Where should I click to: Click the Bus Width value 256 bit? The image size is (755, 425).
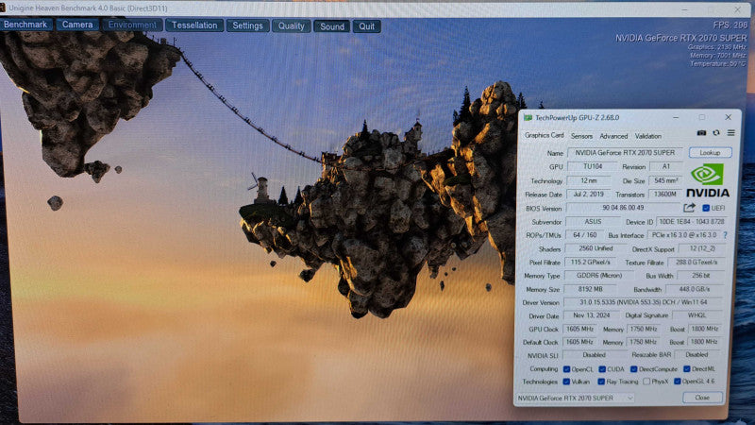[700, 276]
